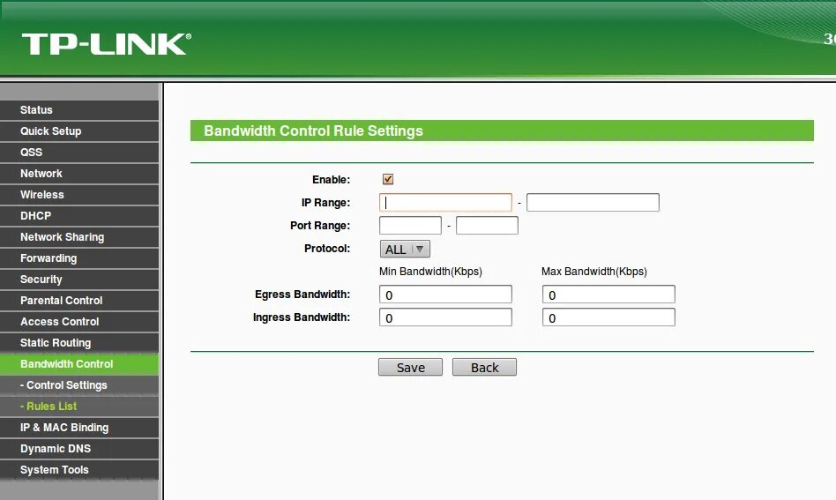
Task: Open Parental Control menu
Action: (79, 301)
